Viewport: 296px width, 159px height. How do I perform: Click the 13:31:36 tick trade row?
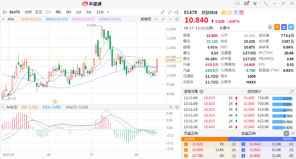211,127
